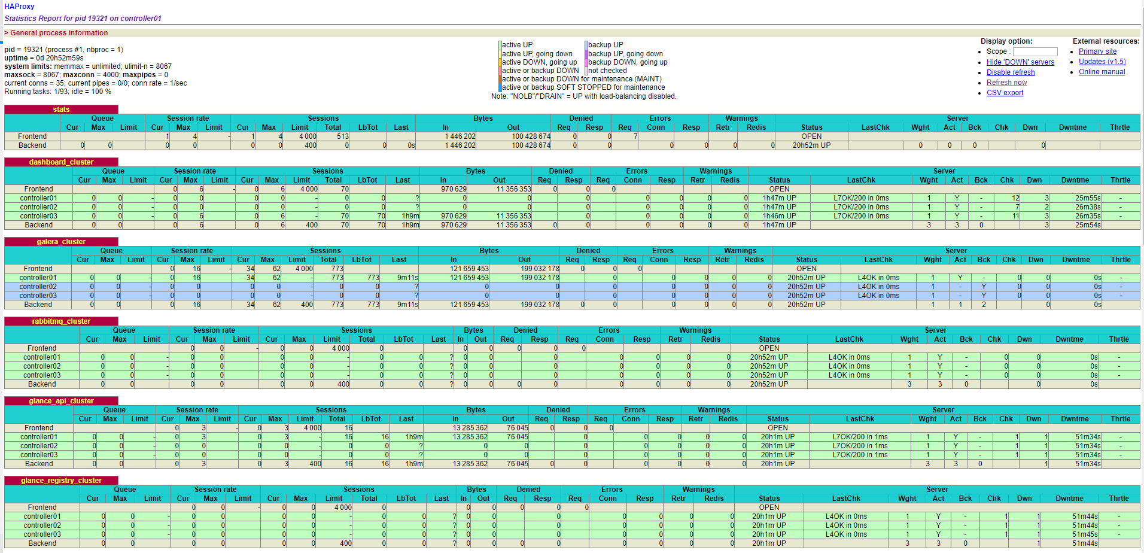Open the galera_cluster section title
The width and height of the screenshot is (1144, 553).
click(x=61, y=242)
